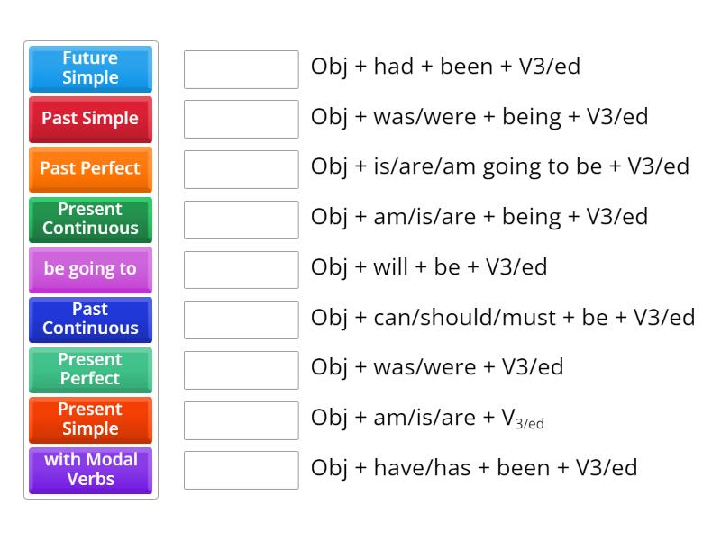This screenshot has width=721, height=540.
Task: Choose the Present Simple tile
Action: tap(89, 419)
